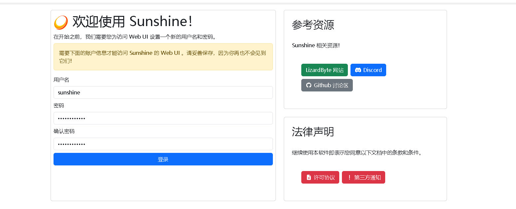Click the Sunshine logo icon
Screen dimensions: 516x209
(x=61, y=22)
